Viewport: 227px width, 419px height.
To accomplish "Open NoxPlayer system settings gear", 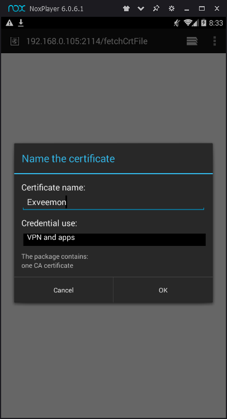I will tap(172, 8).
